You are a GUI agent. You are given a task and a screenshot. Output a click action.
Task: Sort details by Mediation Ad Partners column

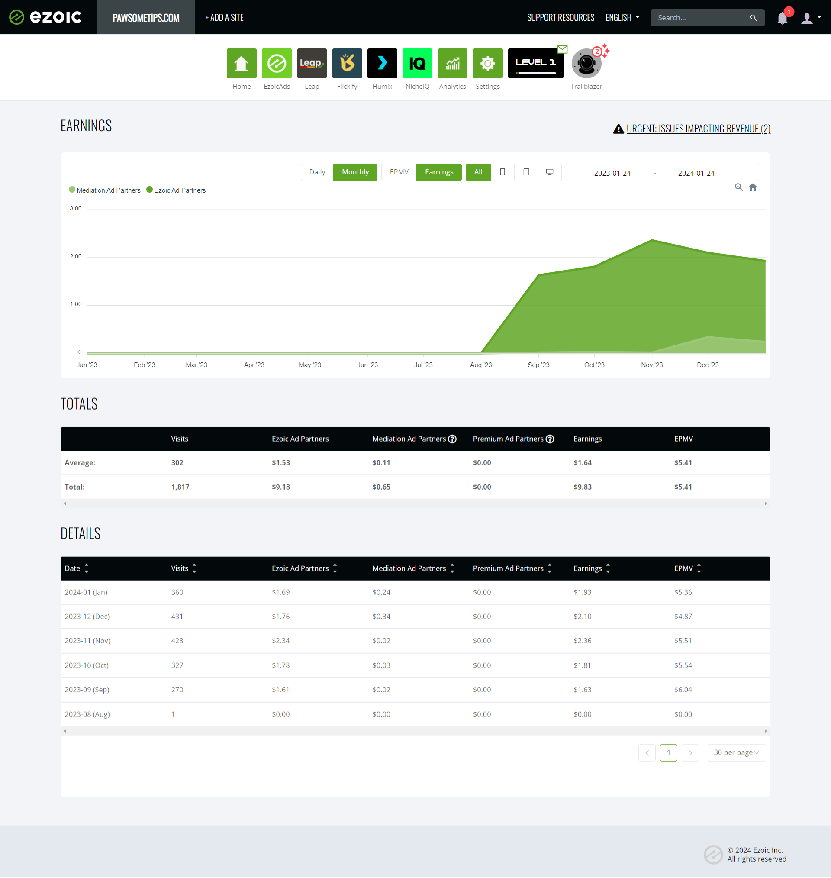click(x=414, y=568)
